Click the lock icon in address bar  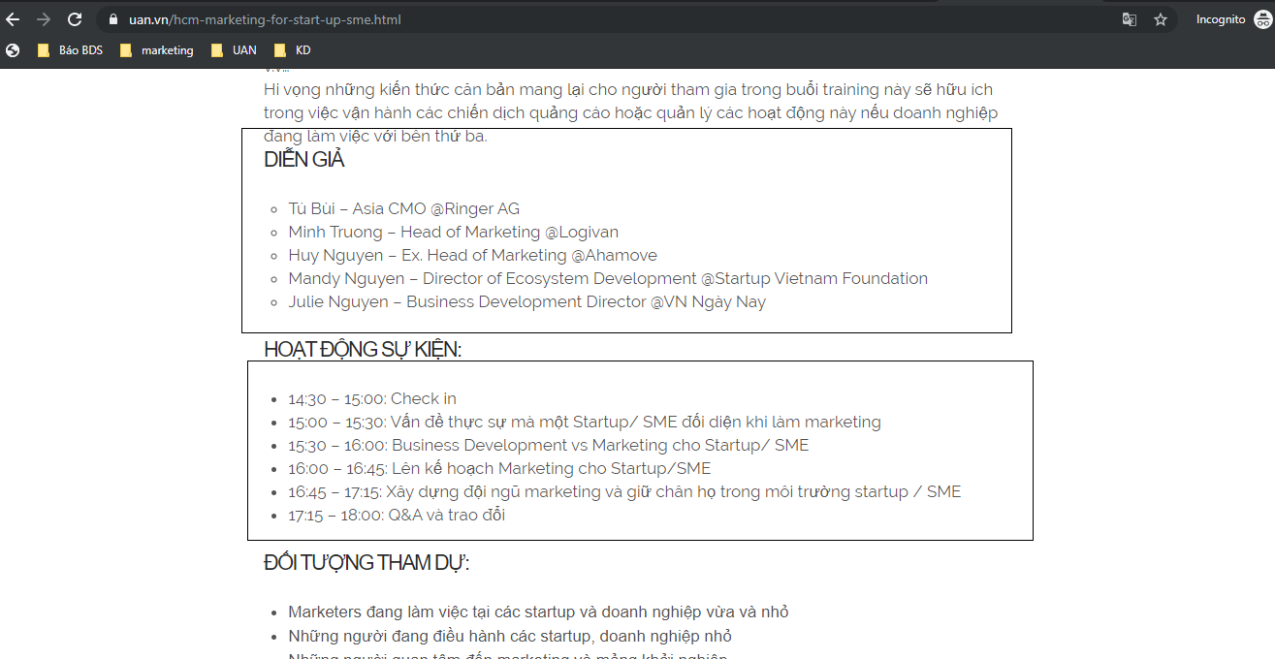(113, 19)
